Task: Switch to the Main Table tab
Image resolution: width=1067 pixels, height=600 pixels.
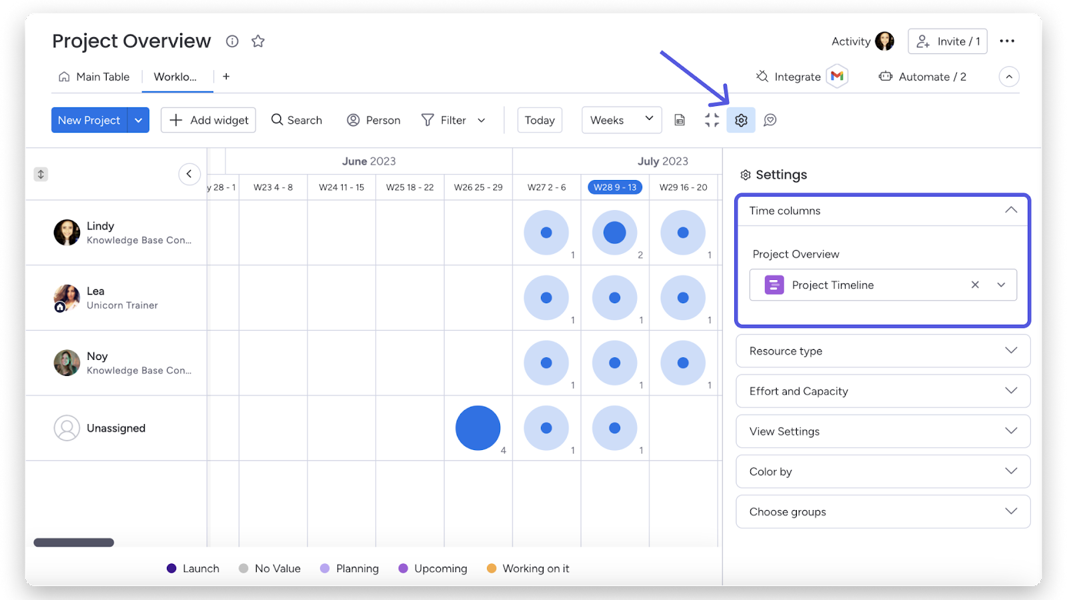Action: pyautogui.click(x=94, y=76)
